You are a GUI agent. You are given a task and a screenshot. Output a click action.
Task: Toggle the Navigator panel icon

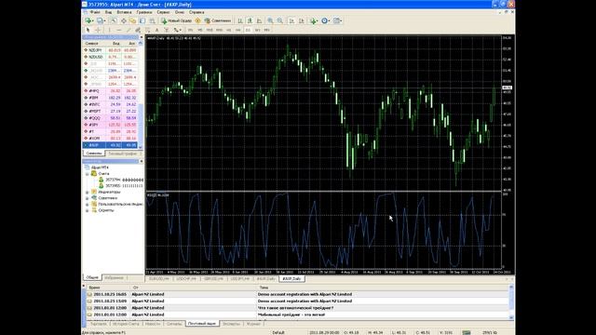tap(133, 20)
